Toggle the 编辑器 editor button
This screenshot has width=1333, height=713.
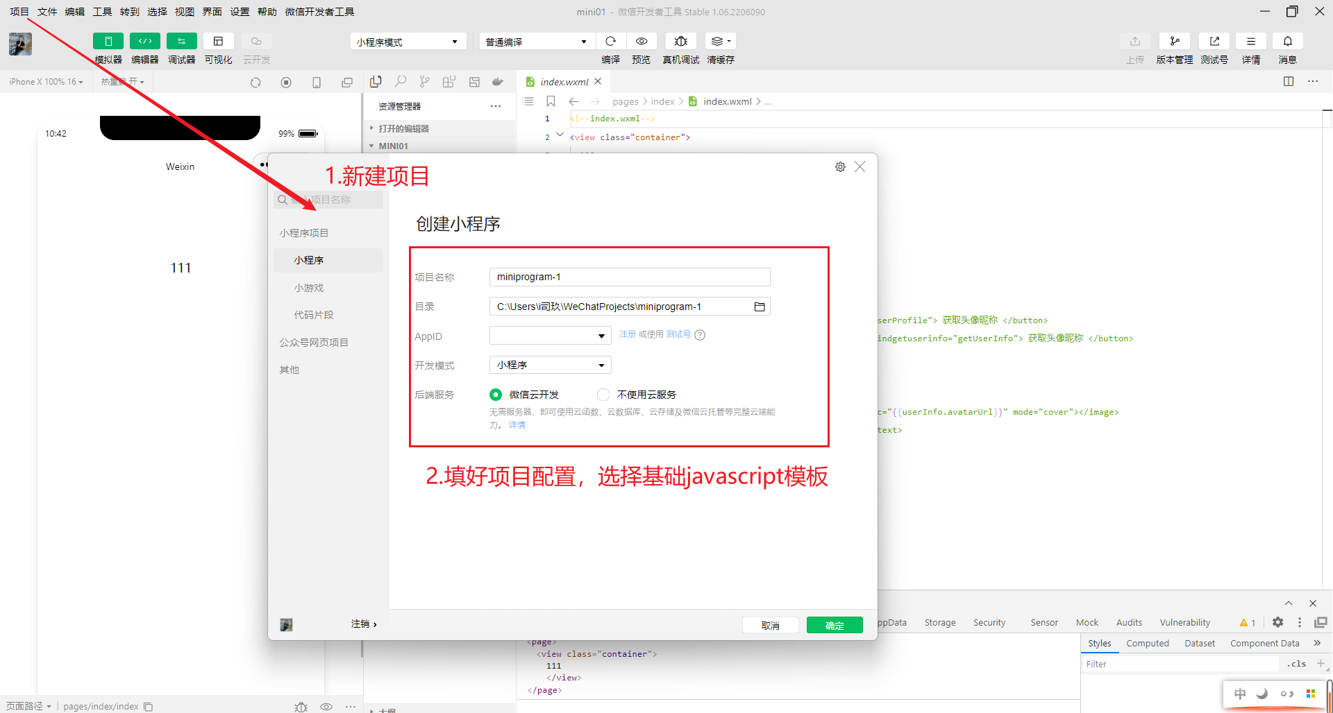145,42
